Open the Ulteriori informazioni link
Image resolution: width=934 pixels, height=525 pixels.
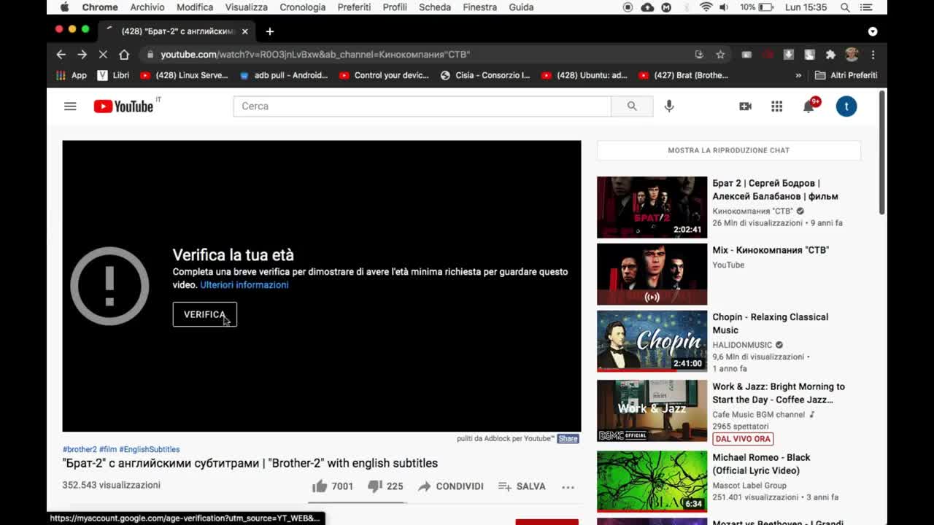coord(244,285)
